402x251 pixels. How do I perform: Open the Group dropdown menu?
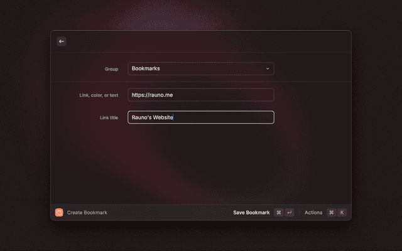(200, 68)
